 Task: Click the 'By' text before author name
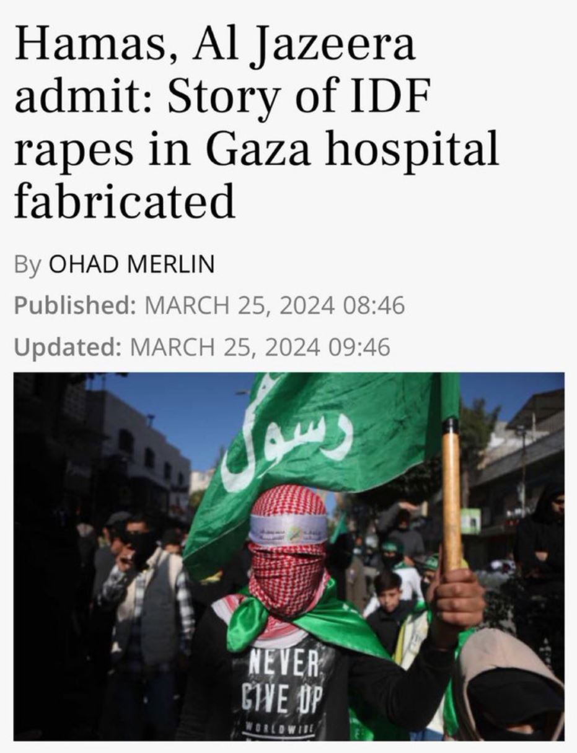click(27, 265)
